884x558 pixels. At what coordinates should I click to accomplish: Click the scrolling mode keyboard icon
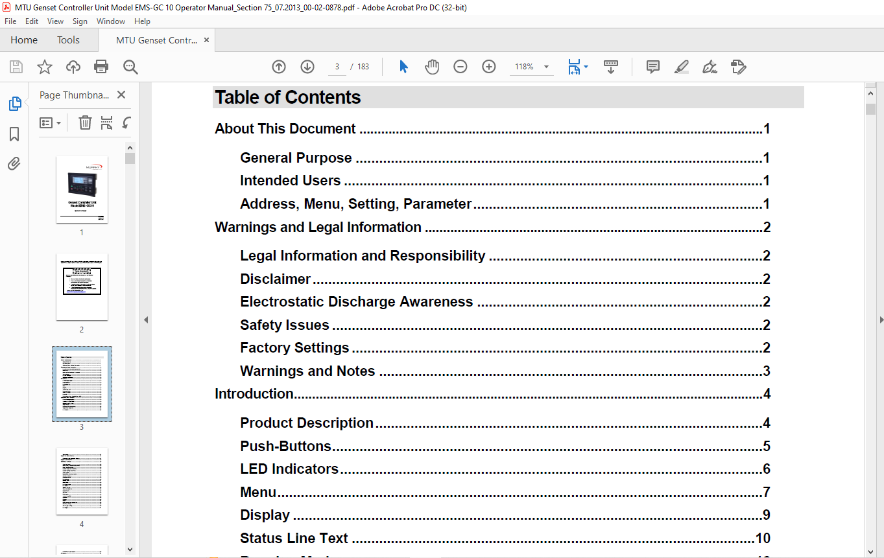[x=611, y=67]
